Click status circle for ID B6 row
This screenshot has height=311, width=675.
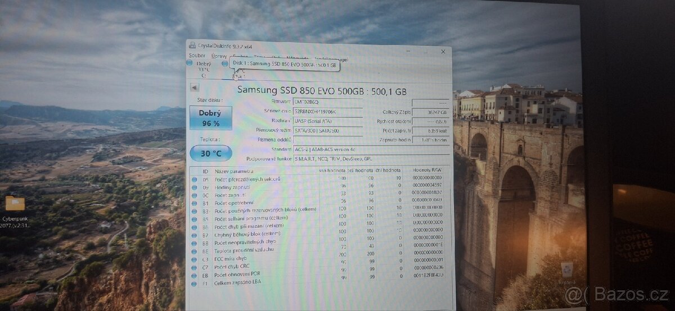point(195,227)
